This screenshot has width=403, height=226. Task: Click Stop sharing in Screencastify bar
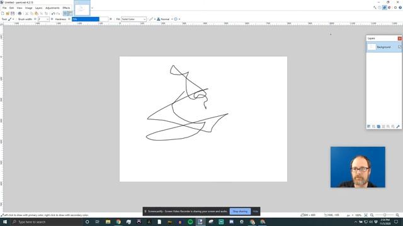point(240,212)
